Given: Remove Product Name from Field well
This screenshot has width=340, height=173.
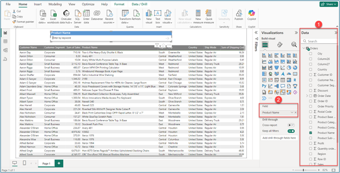Looking at the screenshot, I should tap(295, 112).
